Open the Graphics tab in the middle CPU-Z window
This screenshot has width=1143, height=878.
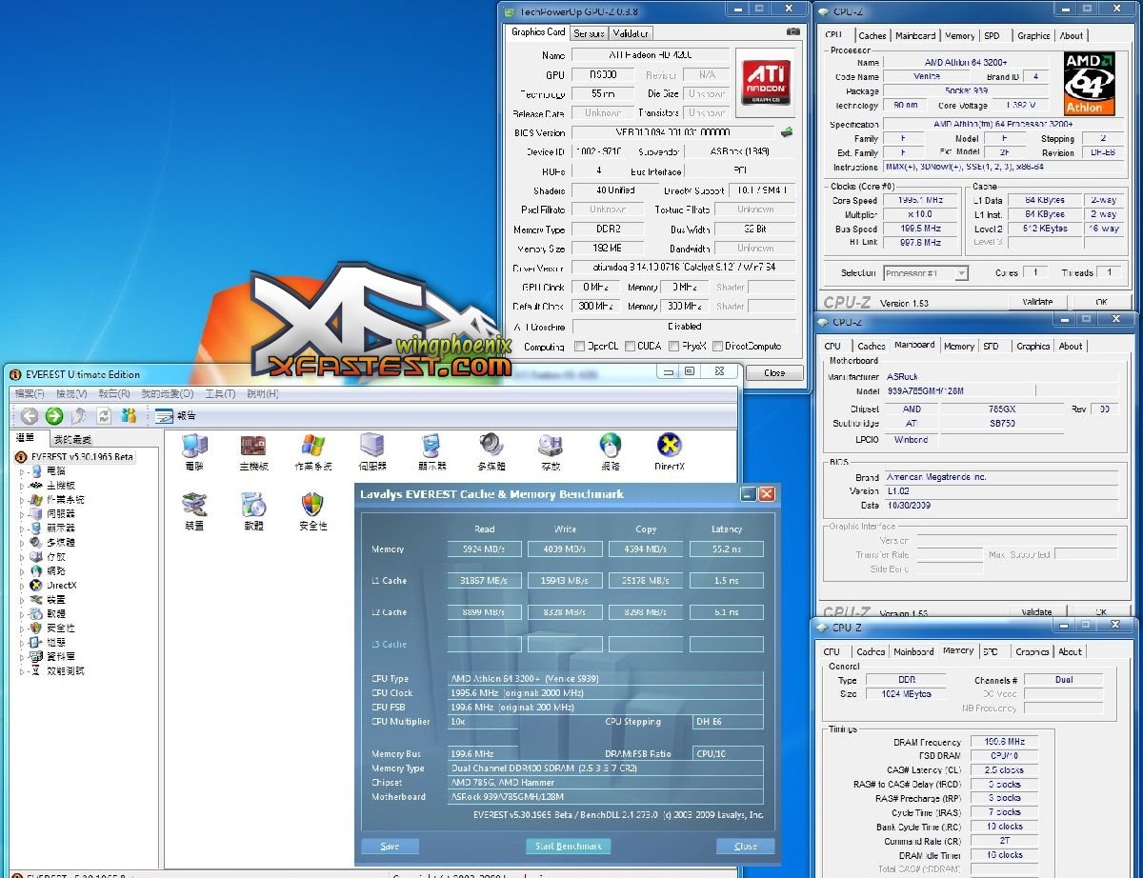click(x=1033, y=347)
